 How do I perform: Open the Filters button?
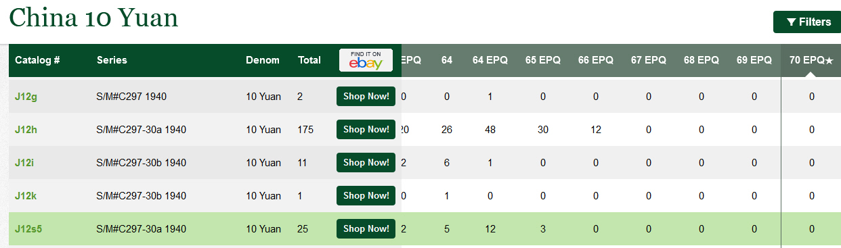(806, 22)
